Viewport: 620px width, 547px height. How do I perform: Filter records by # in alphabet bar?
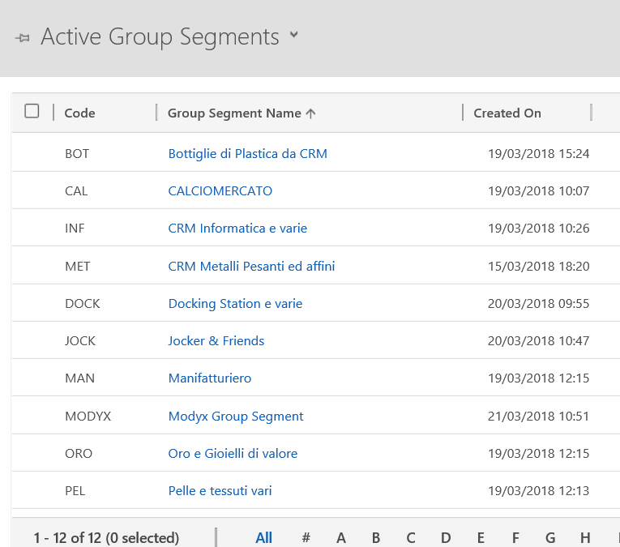(x=306, y=538)
